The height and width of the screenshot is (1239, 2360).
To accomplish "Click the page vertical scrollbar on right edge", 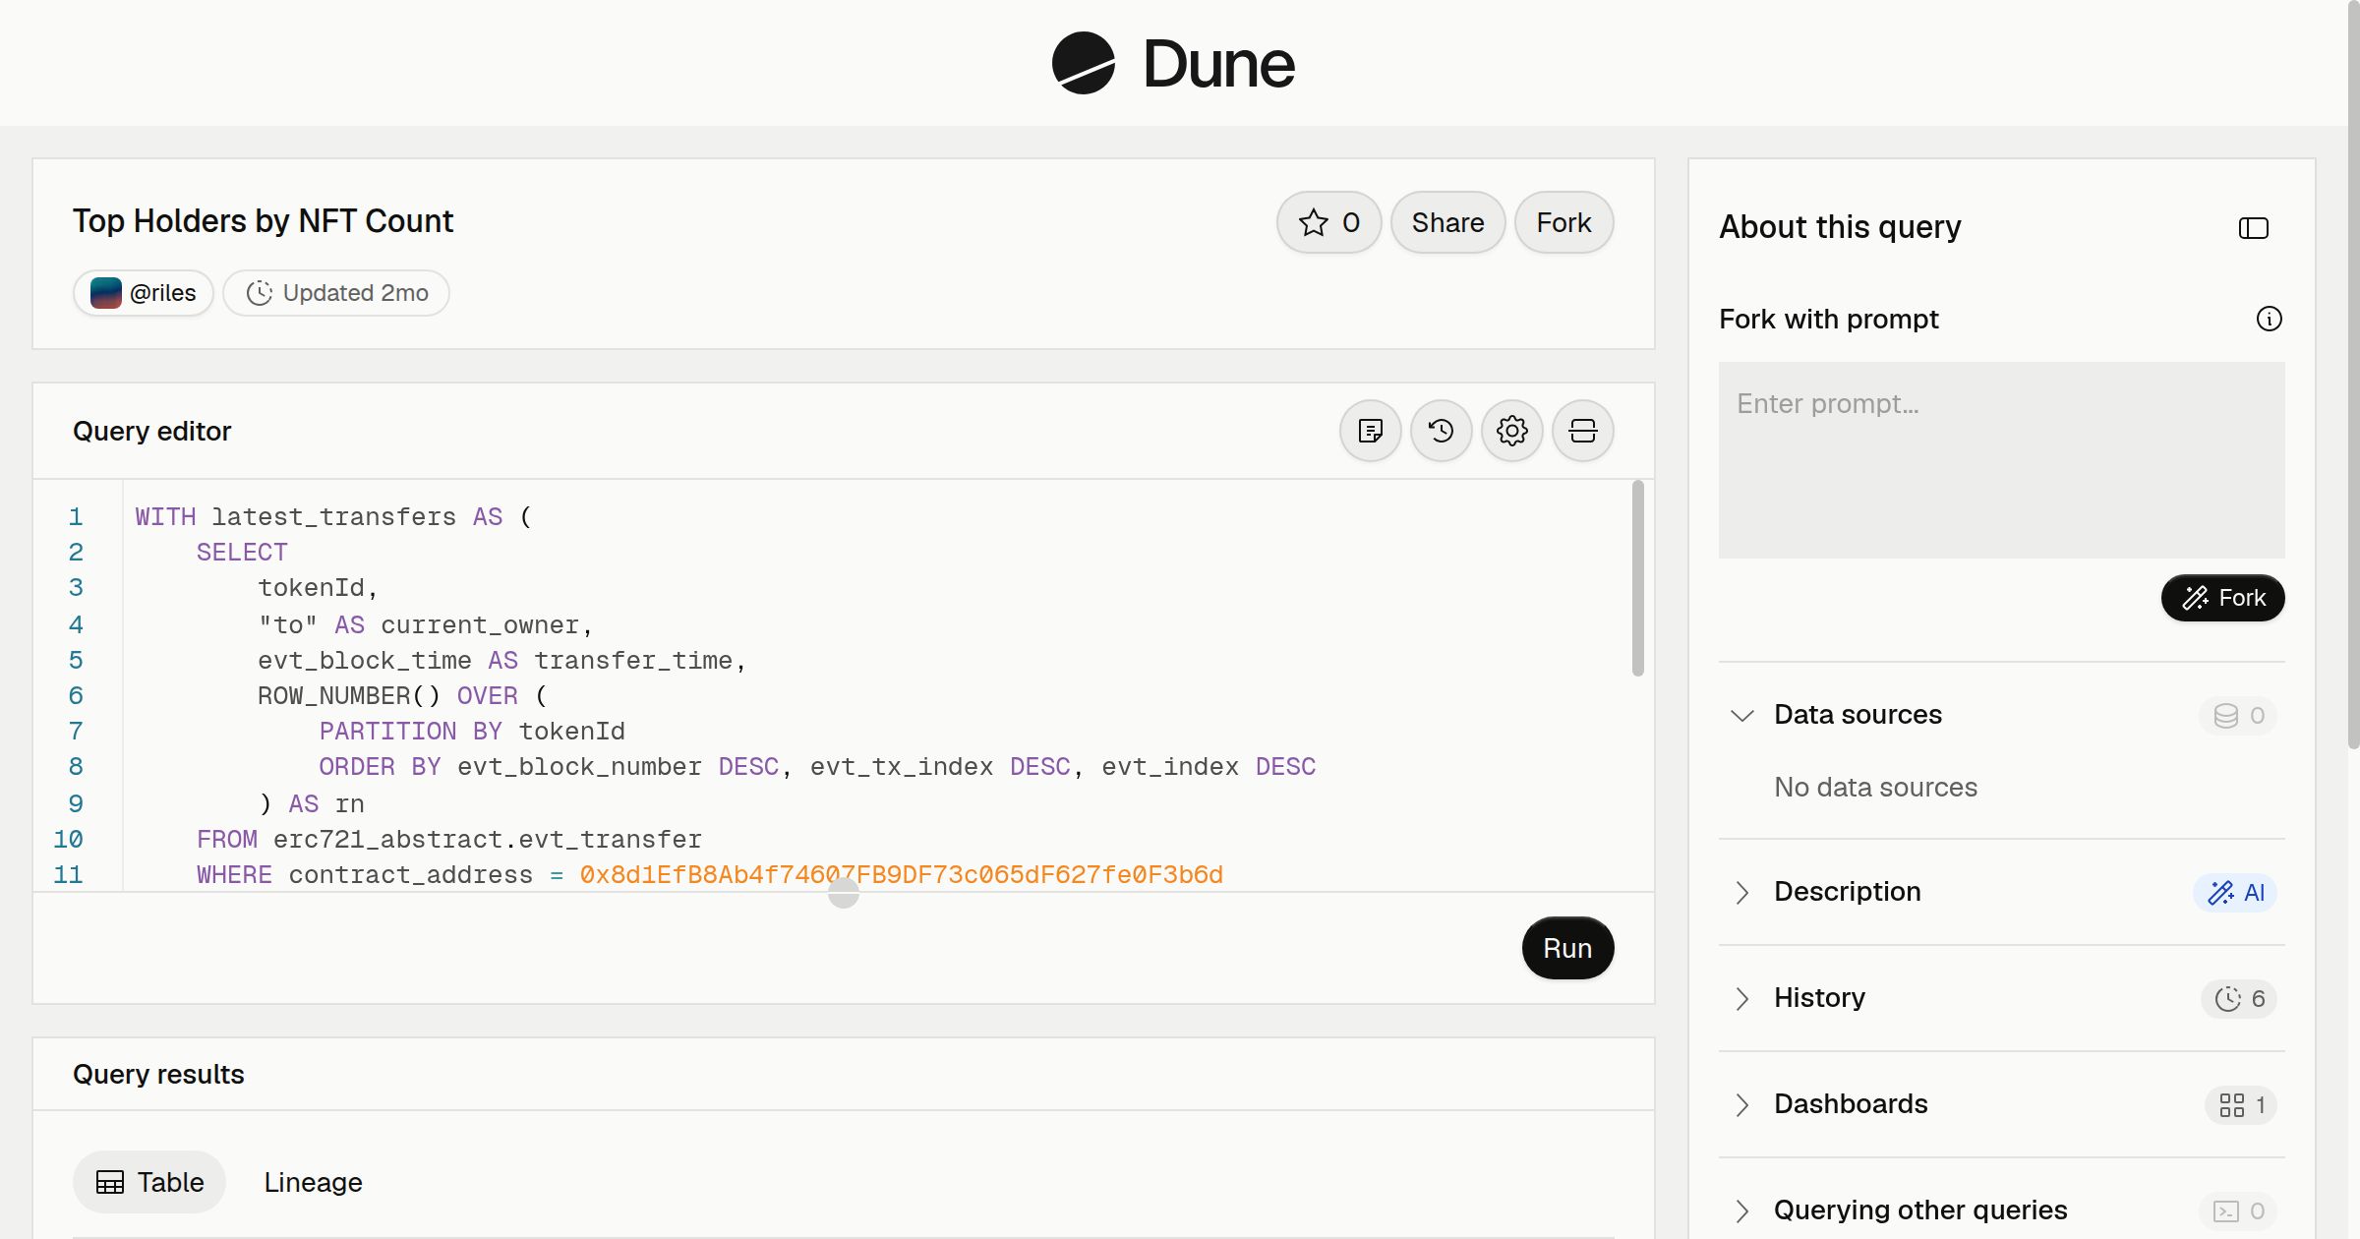I will click(x=2353, y=374).
